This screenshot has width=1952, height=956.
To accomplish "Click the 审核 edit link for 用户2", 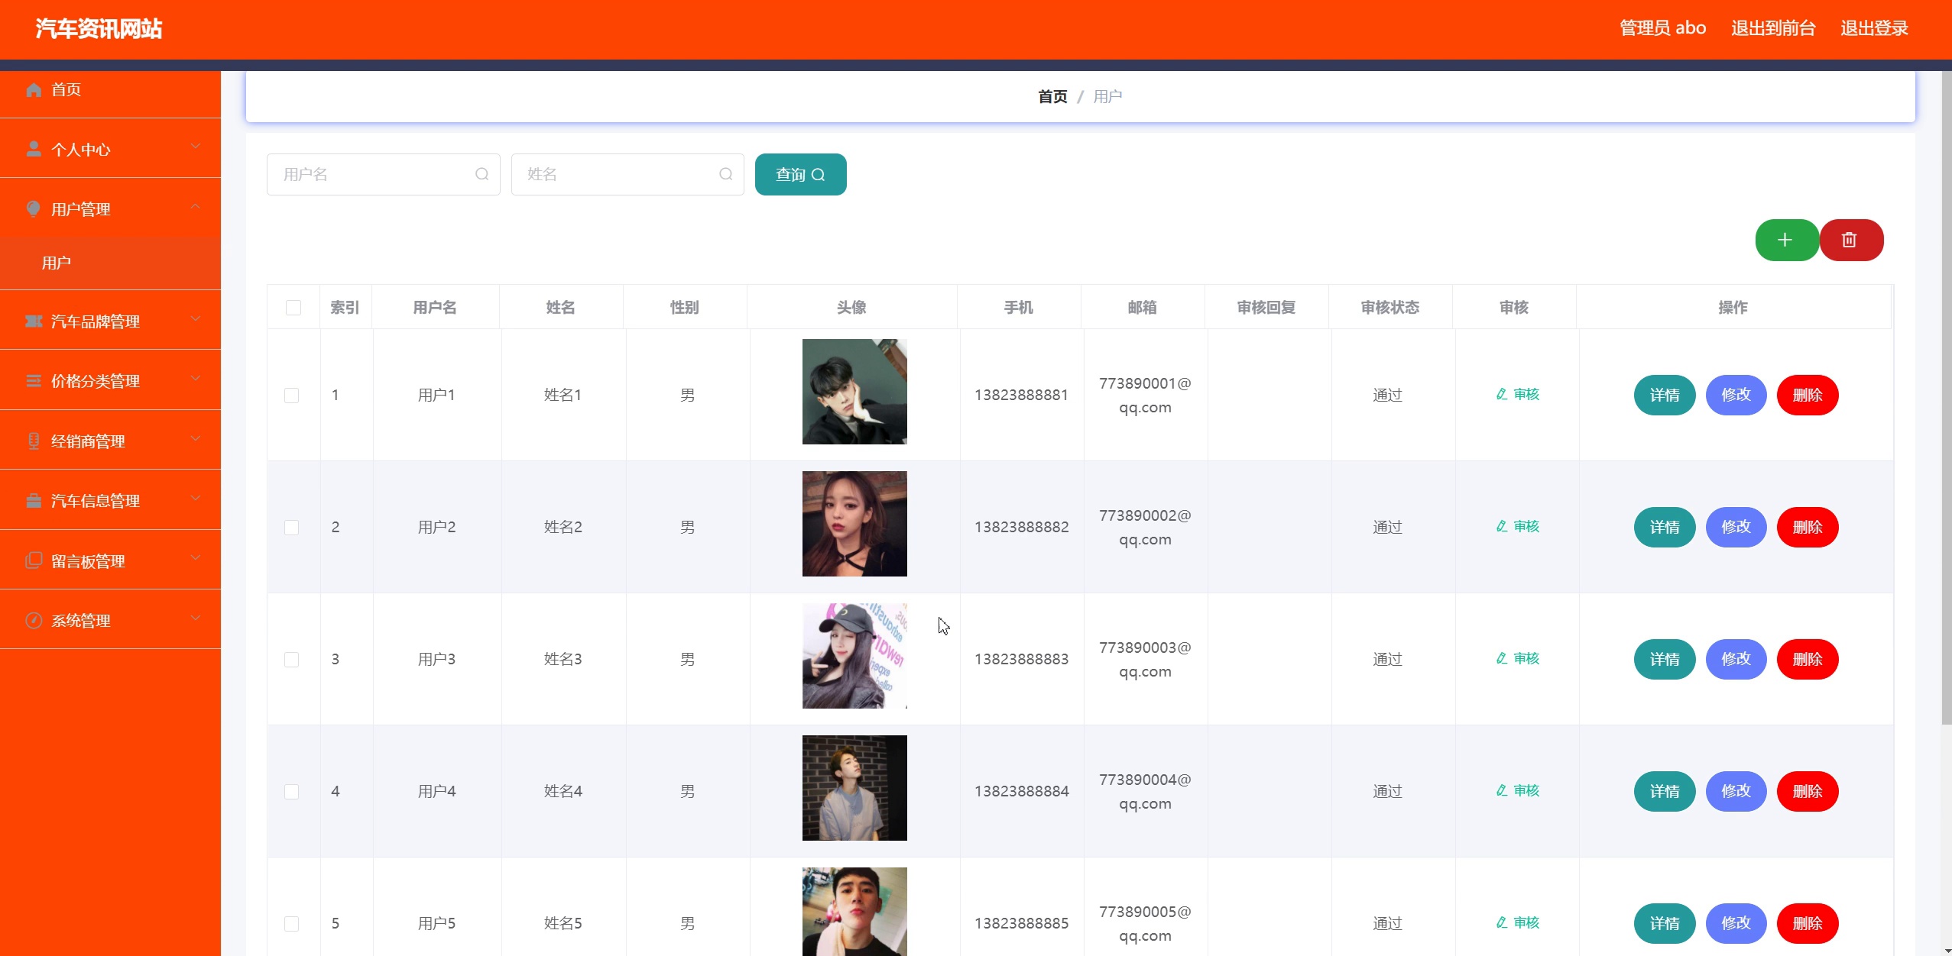I will click(1517, 527).
